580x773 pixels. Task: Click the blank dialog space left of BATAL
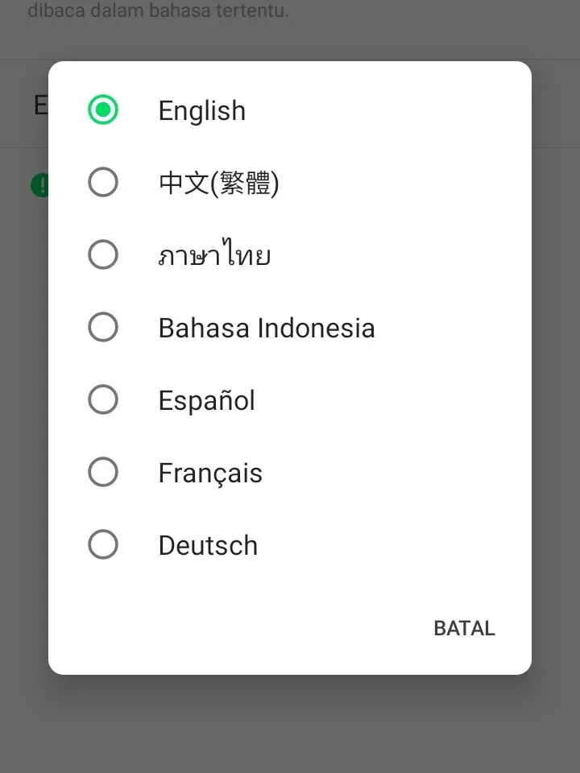coord(242,628)
